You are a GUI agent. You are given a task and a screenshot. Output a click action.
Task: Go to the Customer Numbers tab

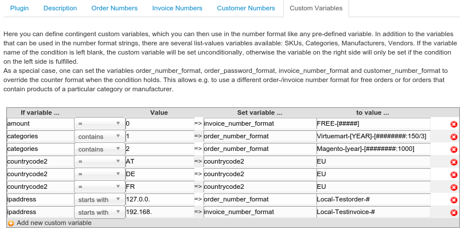coord(246,8)
